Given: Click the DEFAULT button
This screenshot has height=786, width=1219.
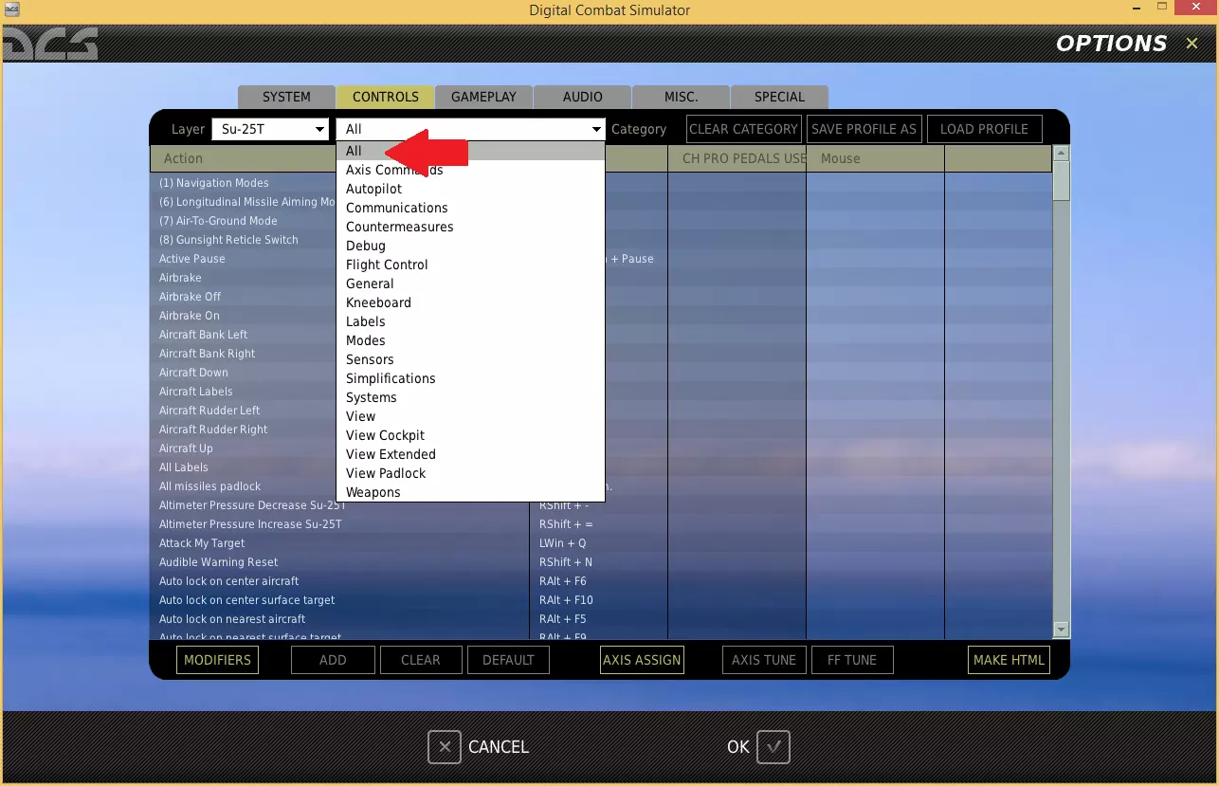Looking at the screenshot, I should [x=508, y=660].
